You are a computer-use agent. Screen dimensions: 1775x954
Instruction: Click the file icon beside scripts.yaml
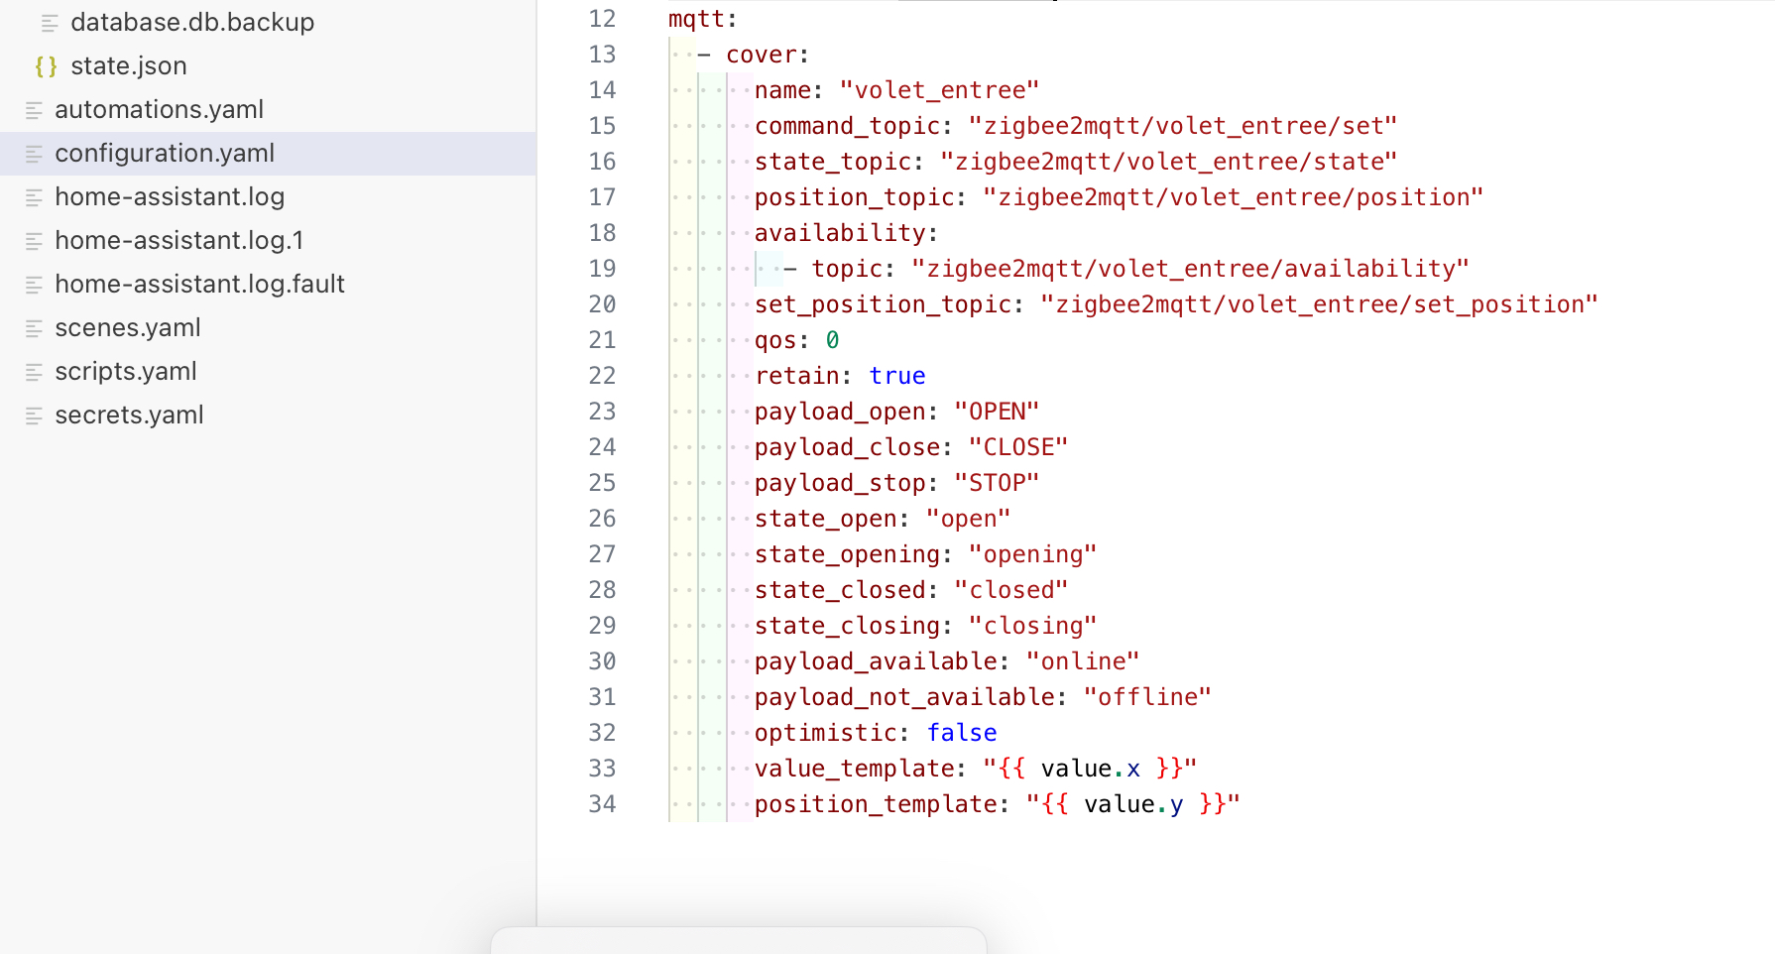pyautogui.click(x=34, y=372)
